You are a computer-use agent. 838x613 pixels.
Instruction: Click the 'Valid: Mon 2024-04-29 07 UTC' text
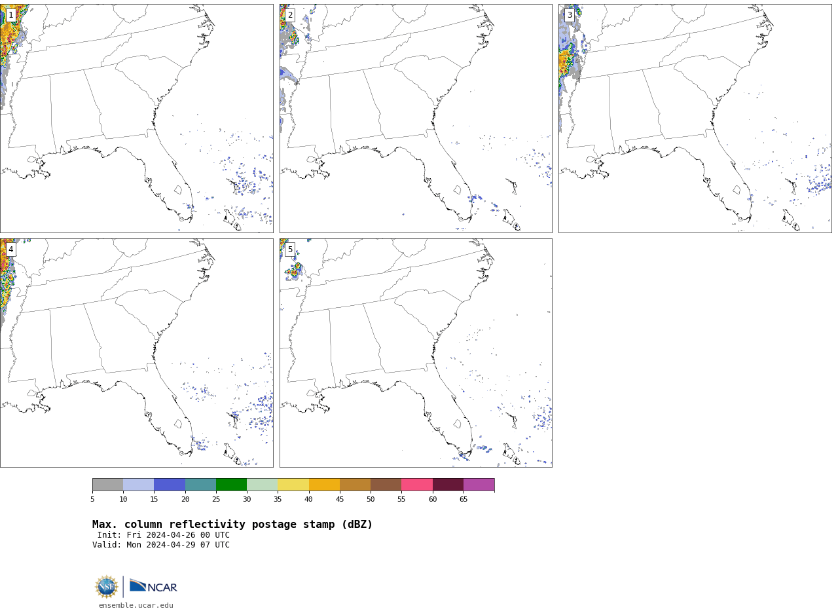click(x=161, y=545)
